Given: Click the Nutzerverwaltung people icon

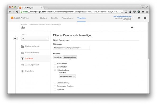Looking at the screenshot, I should [22, 53].
